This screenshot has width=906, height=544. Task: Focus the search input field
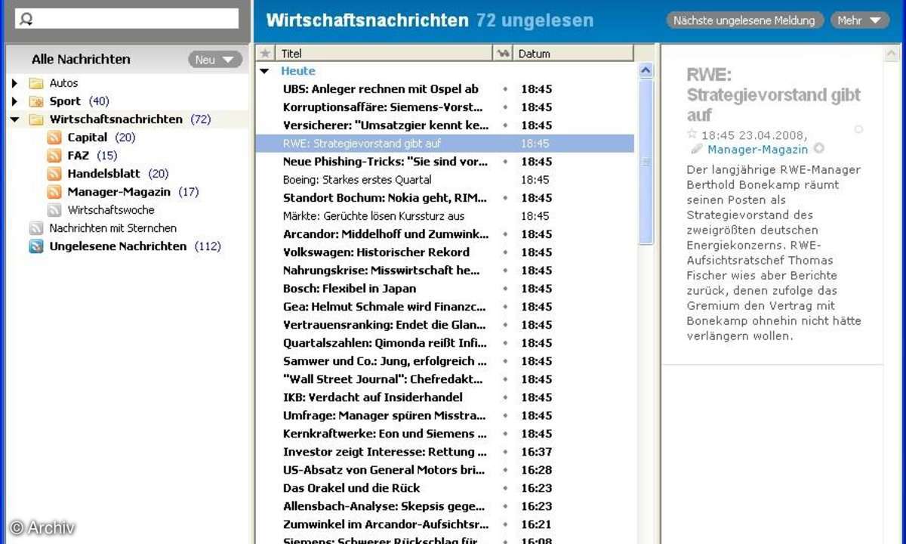(x=127, y=19)
